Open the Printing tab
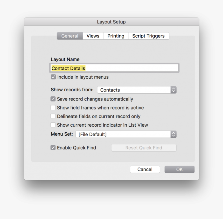This screenshot has width=223, height=219. click(116, 36)
